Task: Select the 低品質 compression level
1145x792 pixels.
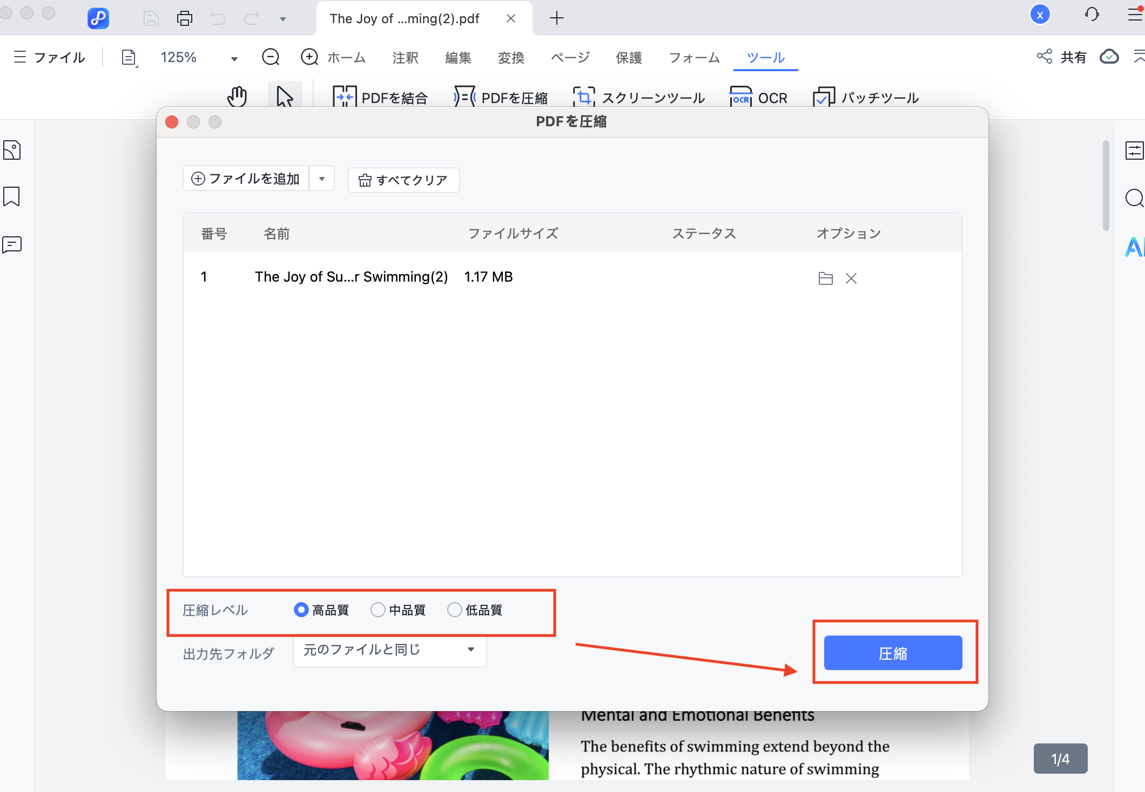Action: tap(455, 610)
